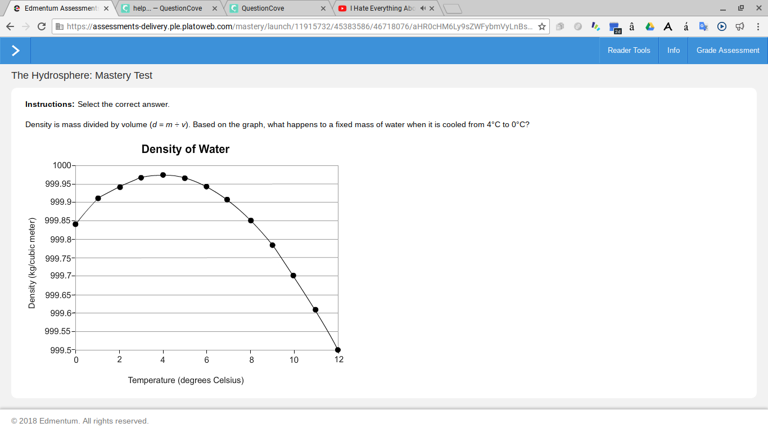Viewport: 768px width, 432px height.
Task: Open the Google Translate extension
Action: (x=703, y=26)
